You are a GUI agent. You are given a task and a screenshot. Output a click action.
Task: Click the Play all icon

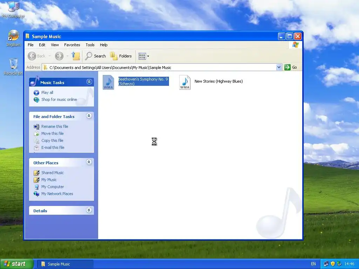pyautogui.click(x=36, y=92)
